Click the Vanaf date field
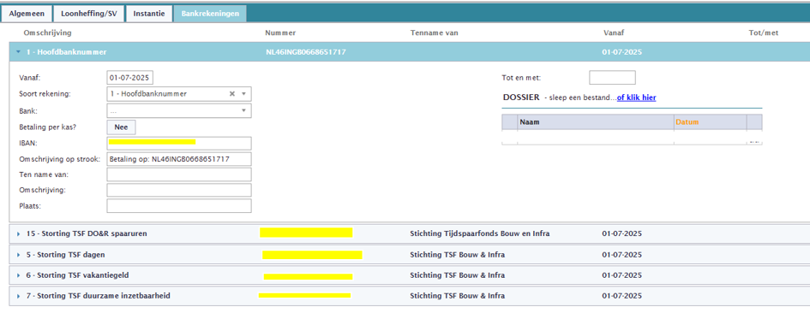The width and height of the screenshot is (810, 313). [x=129, y=78]
